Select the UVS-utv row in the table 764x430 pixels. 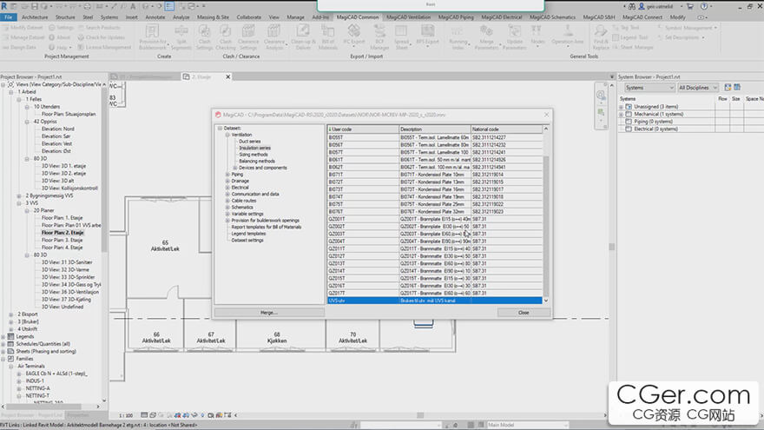[435, 301]
